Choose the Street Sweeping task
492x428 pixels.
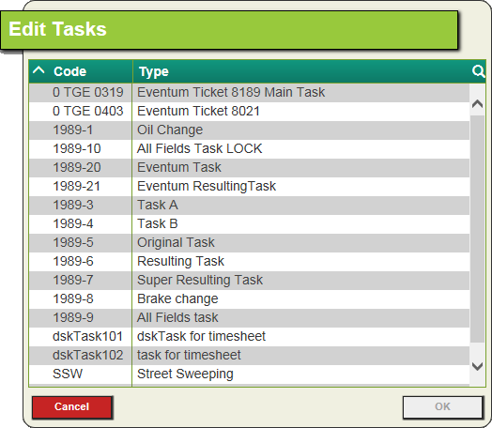tap(185, 374)
